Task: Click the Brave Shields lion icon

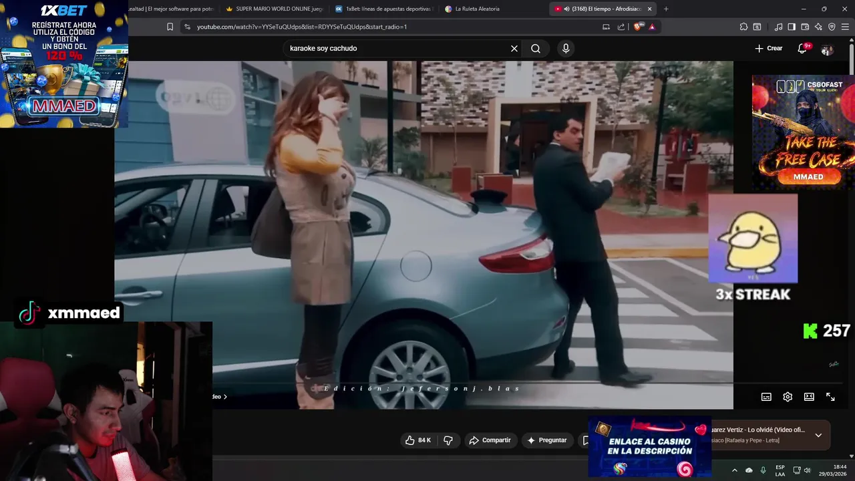Action: coord(637,27)
